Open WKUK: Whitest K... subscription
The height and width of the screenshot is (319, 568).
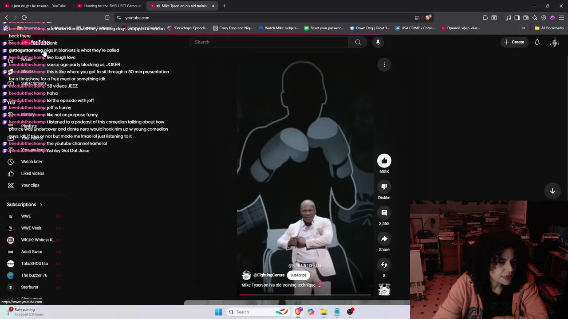[x=38, y=240]
